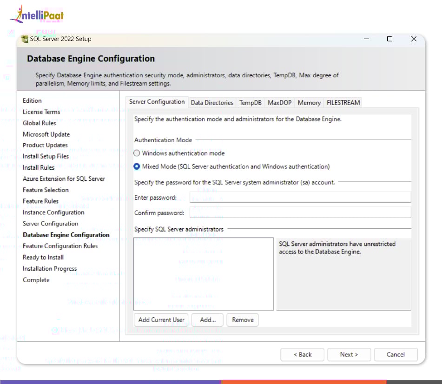
Task: Select Windows authentication mode radio button
Action: click(137, 153)
